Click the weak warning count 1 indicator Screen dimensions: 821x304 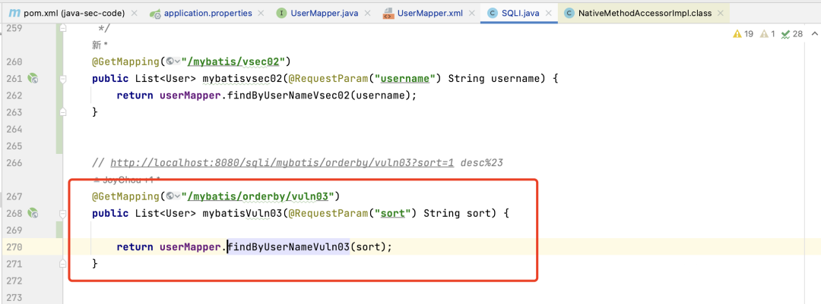(767, 34)
